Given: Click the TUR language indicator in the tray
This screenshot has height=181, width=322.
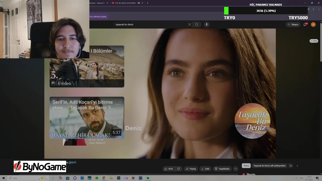Looking at the screenshot, I should click(x=301, y=178).
